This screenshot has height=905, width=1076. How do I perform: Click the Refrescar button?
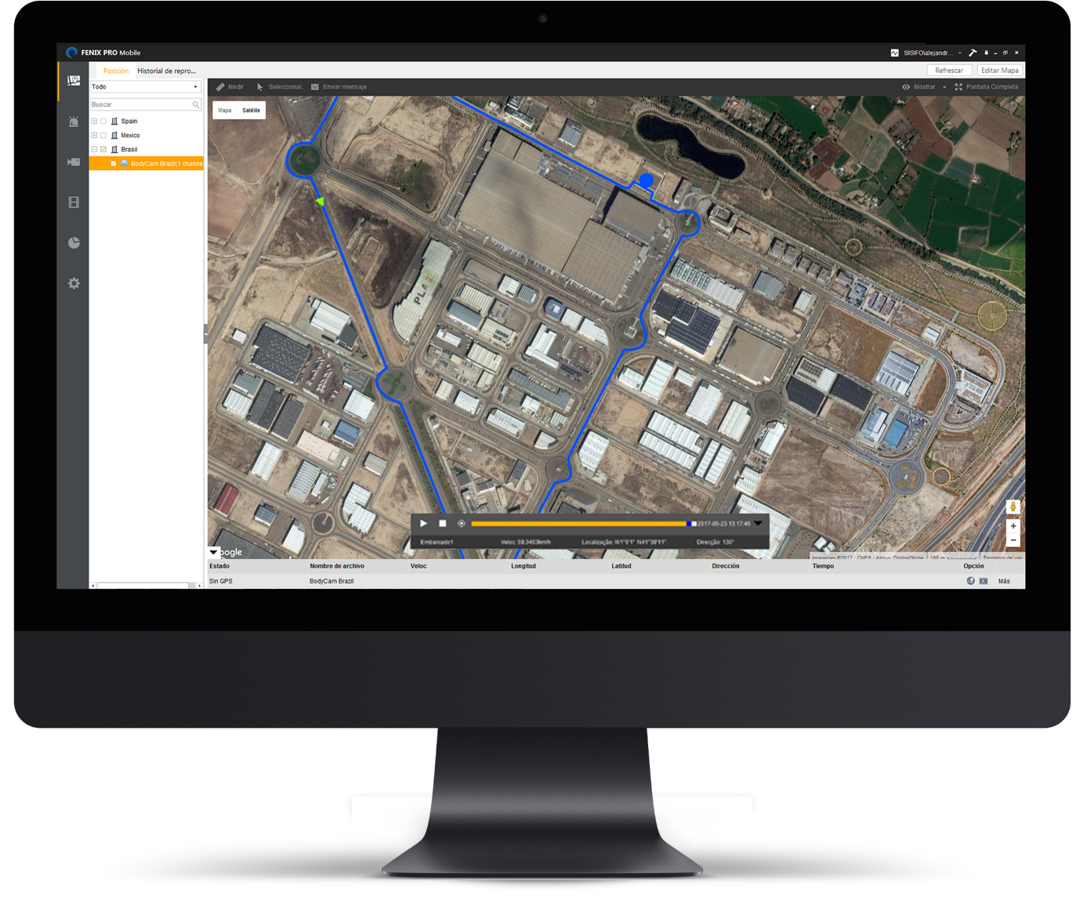pos(949,71)
